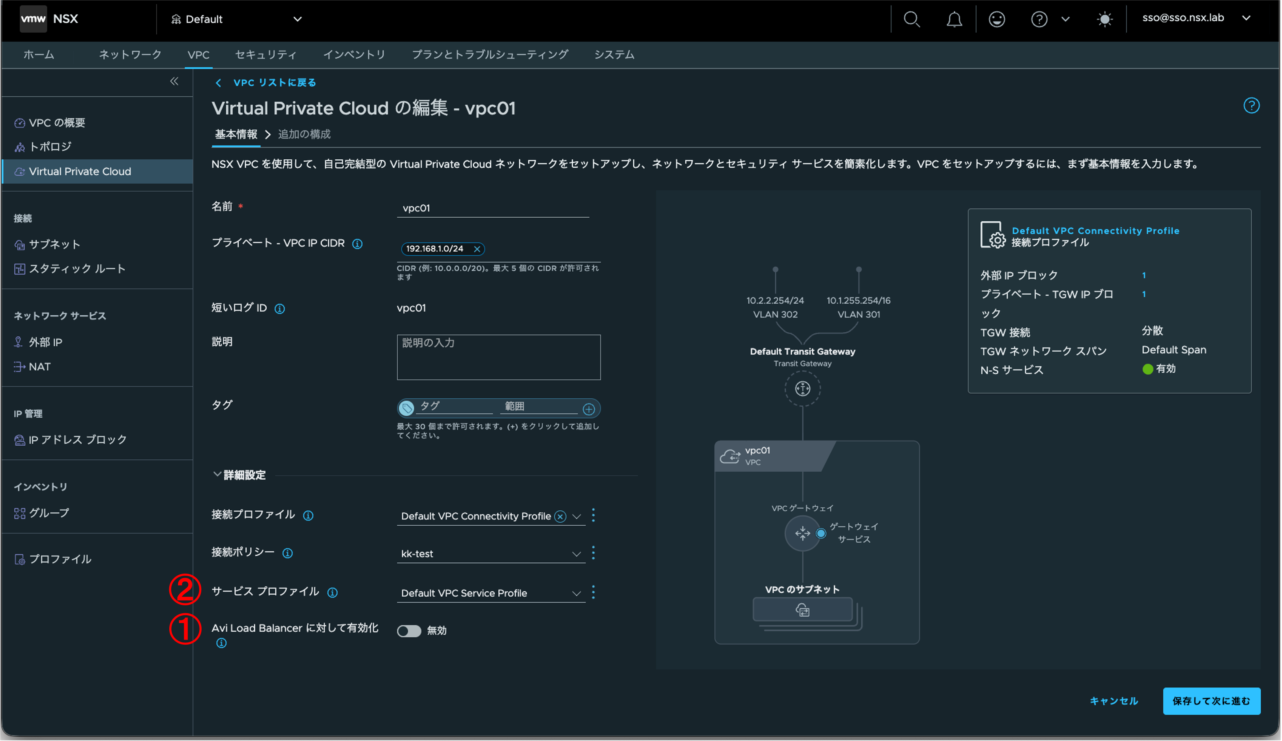Click the VPC のサブネット icon in the topology

(802, 610)
